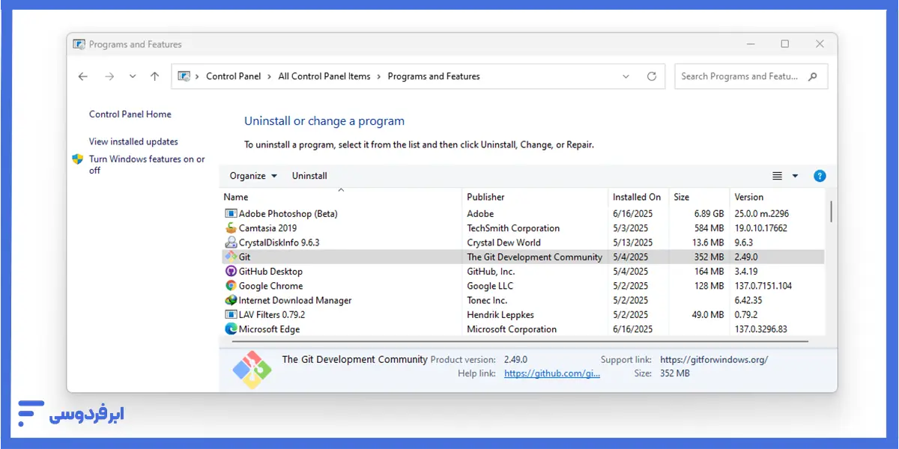Click the shield icon beside Windows features
Viewport: 899px width, 449px height.
click(77, 159)
